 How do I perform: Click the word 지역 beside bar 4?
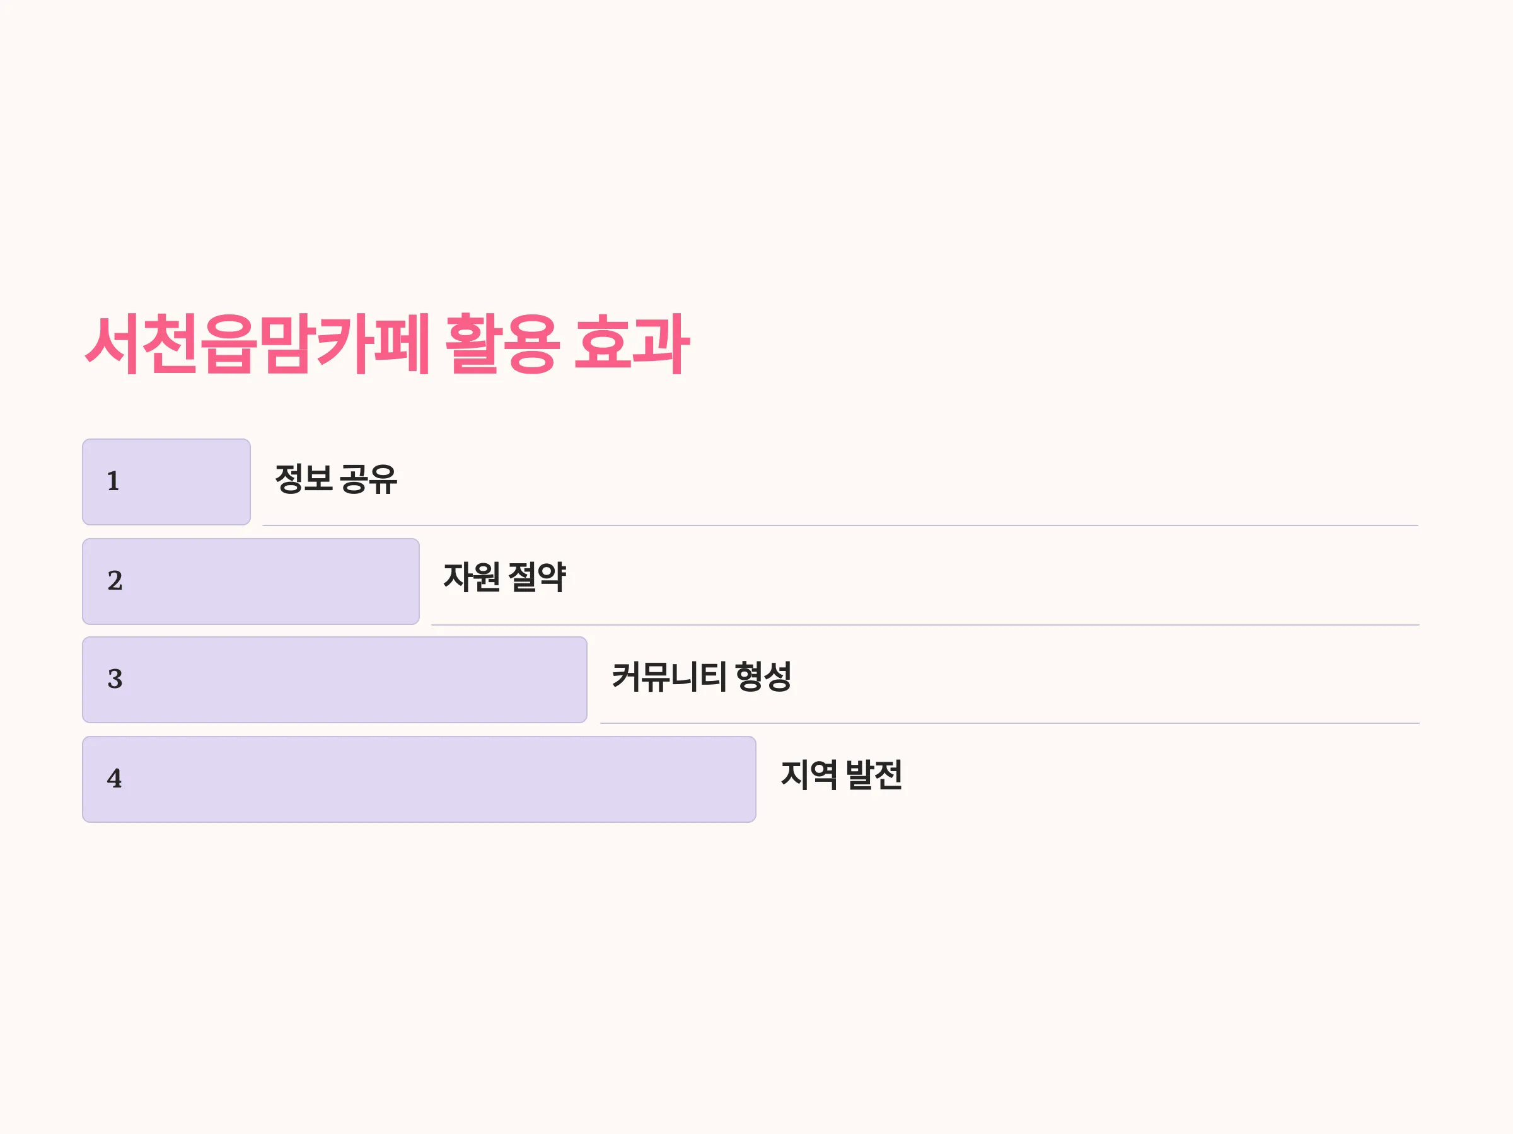[x=808, y=775]
